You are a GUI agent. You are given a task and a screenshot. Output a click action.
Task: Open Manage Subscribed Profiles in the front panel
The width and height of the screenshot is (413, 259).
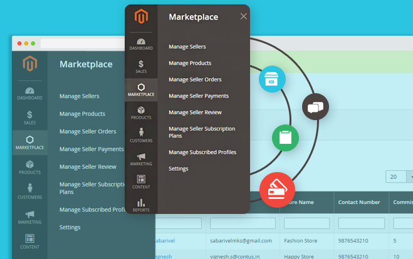coord(202,152)
